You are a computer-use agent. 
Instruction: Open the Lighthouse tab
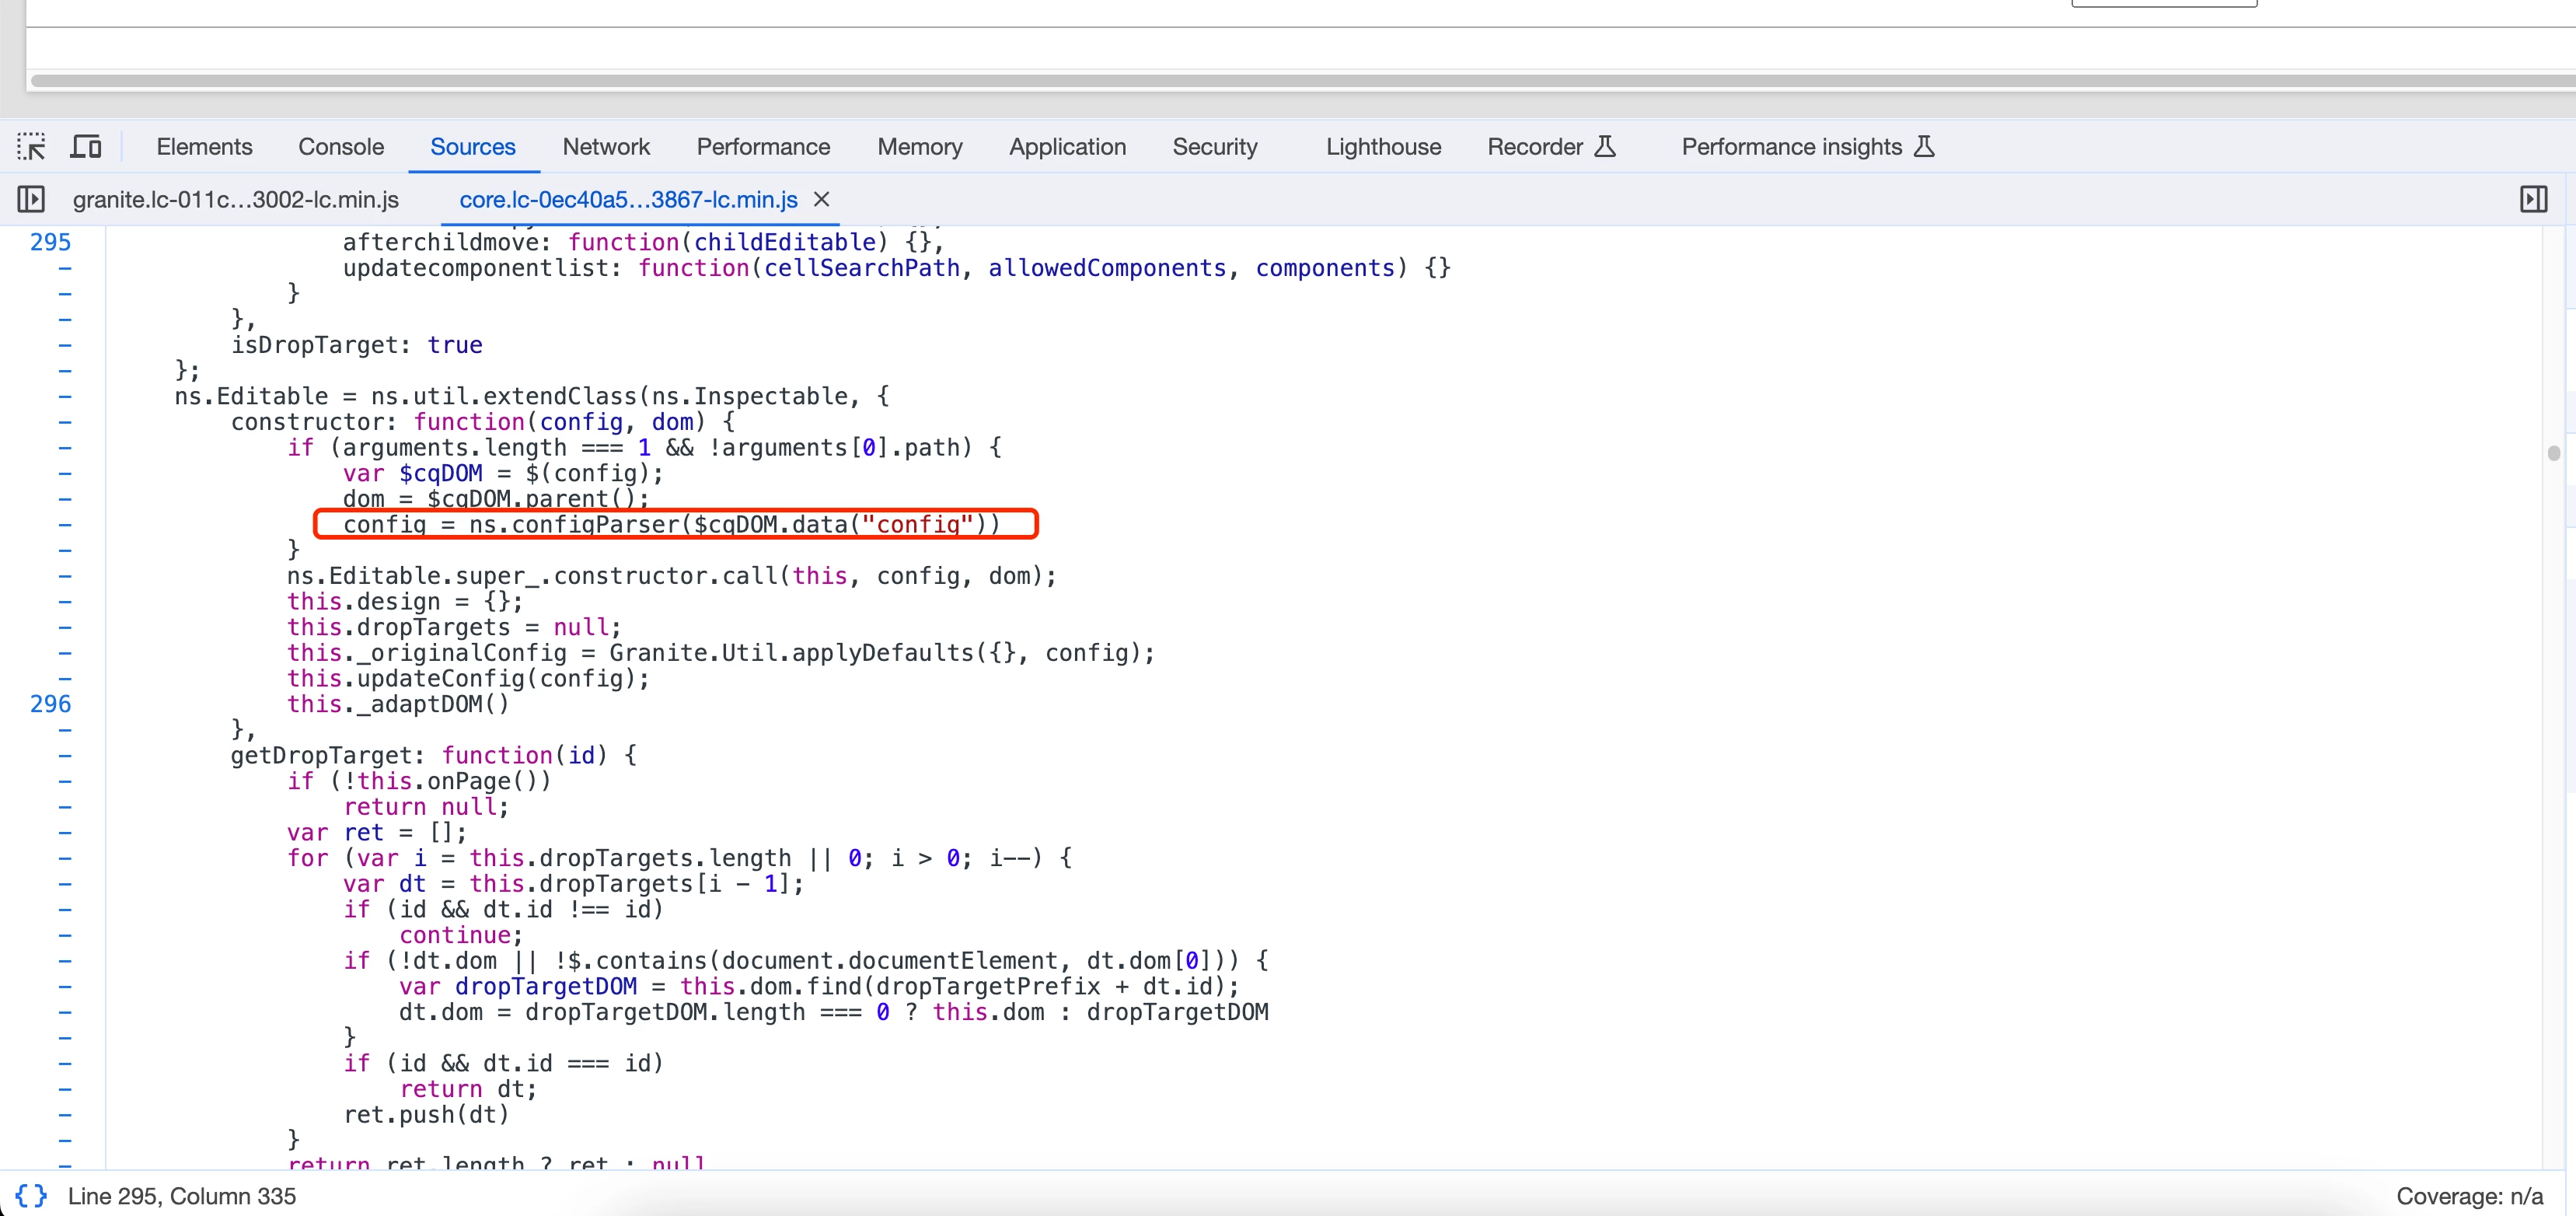(x=1383, y=147)
